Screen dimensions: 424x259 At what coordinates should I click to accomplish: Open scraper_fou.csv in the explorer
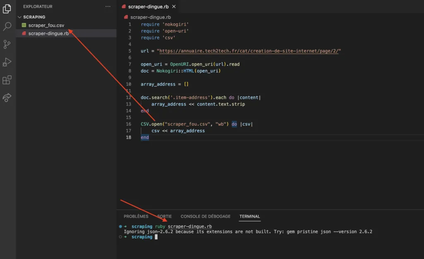(x=46, y=25)
